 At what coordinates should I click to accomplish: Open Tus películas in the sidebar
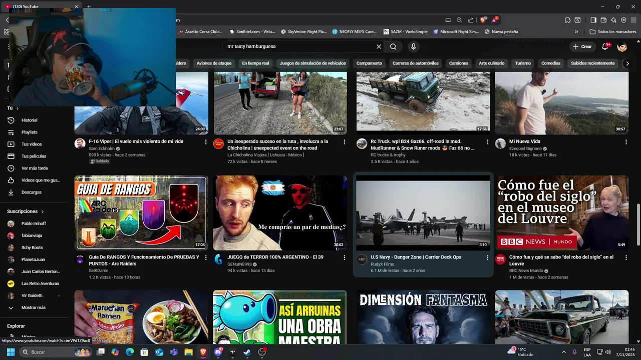(34, 156)
